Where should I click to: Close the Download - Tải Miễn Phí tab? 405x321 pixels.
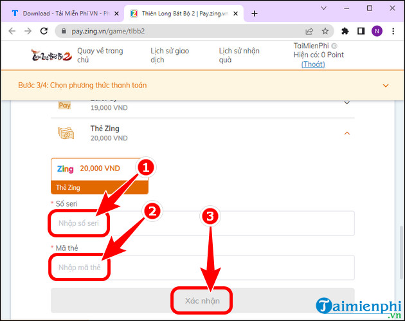116,14
